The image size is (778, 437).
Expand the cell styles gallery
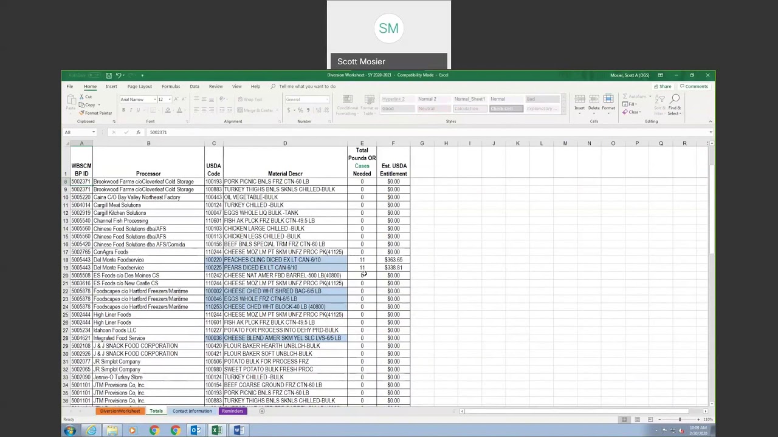coord(563,110)
